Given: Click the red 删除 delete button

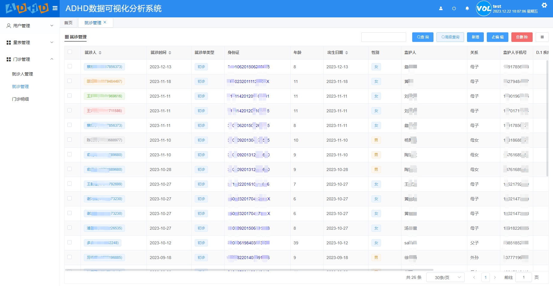Looking at the screenshot, I should 522,37.
